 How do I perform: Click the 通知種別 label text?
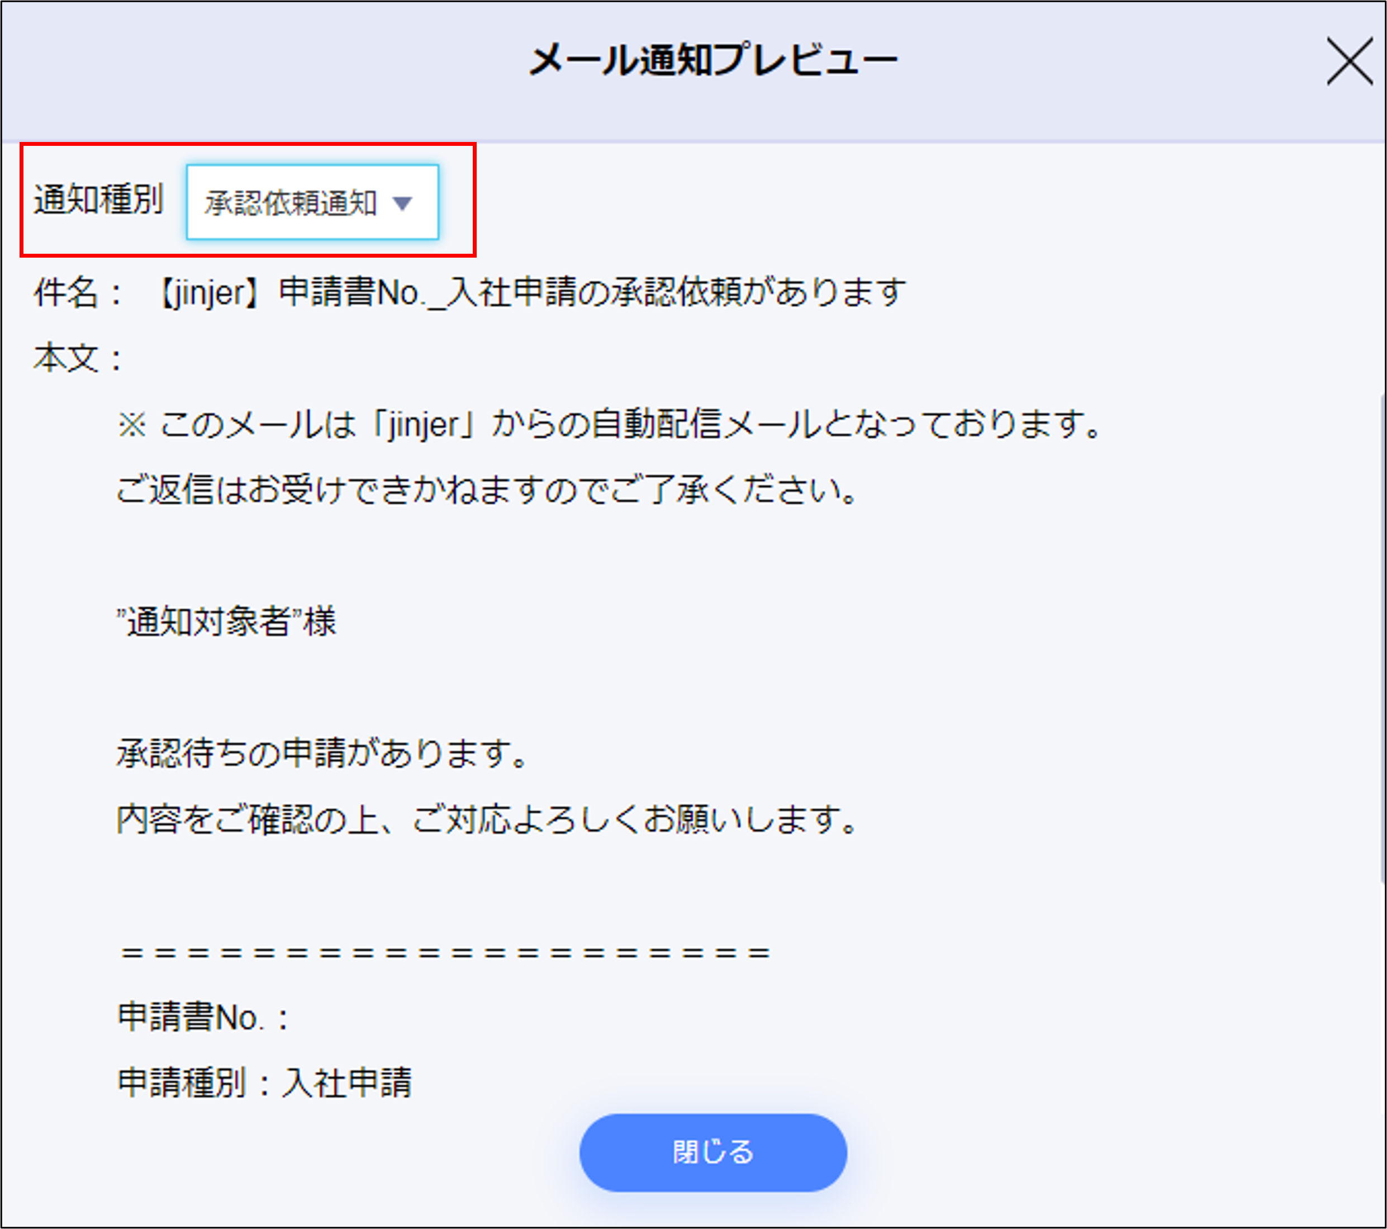click(98, 200)
